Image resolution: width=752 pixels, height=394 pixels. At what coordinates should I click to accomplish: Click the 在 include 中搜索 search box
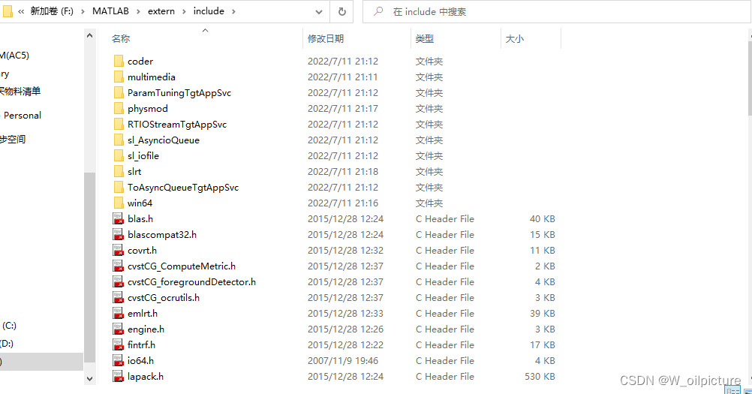click(556, 11)
